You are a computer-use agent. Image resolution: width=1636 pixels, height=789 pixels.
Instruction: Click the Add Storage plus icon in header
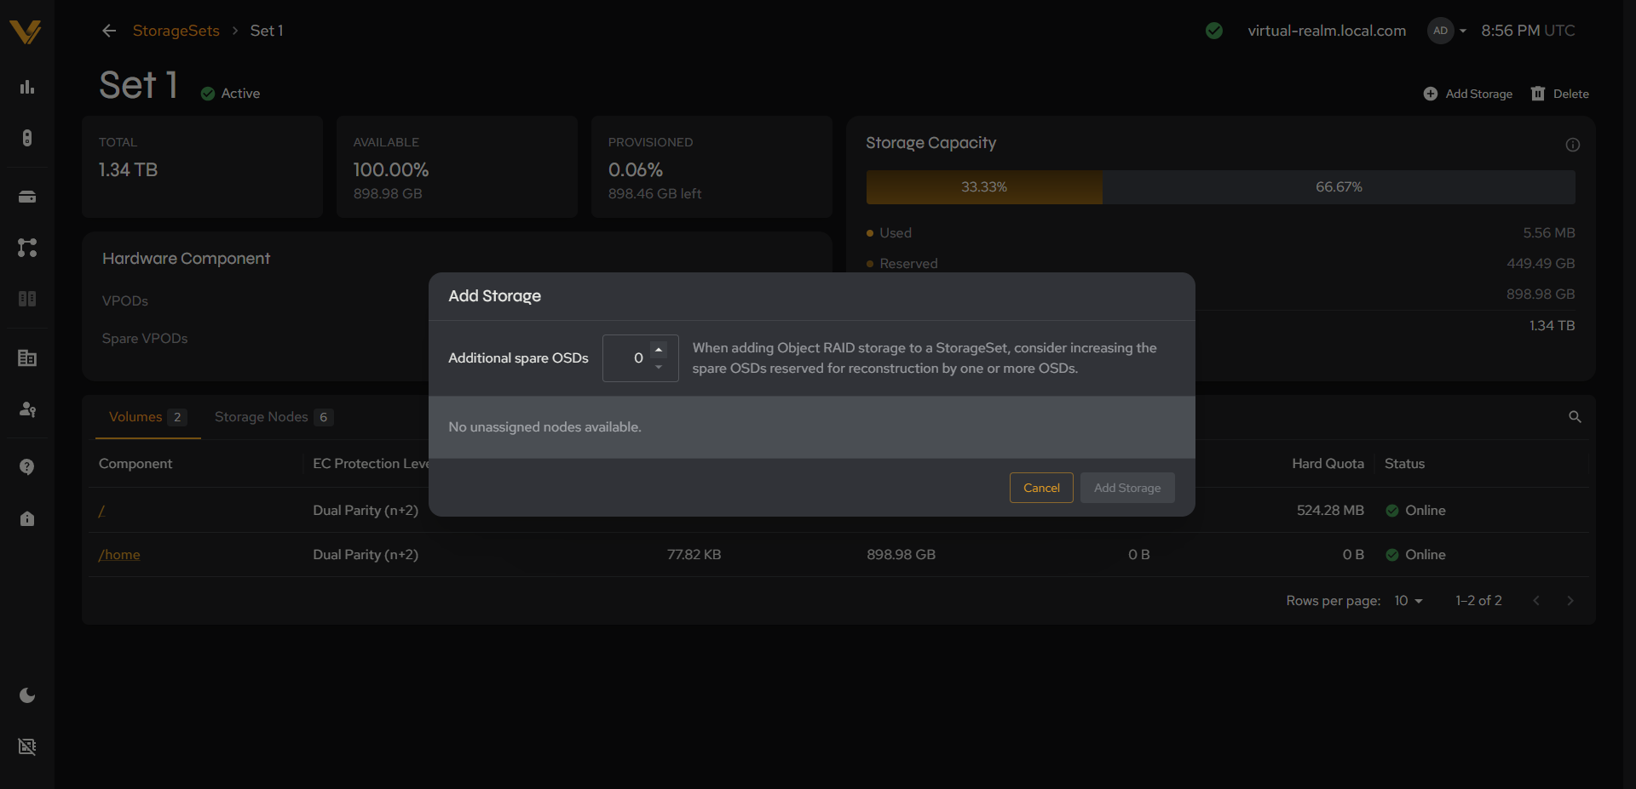[1431, 94]
